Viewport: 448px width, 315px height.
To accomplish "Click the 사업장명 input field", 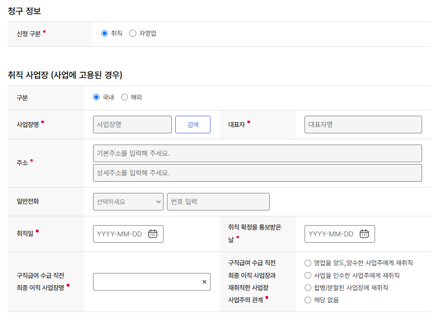I will coord(132,125).
